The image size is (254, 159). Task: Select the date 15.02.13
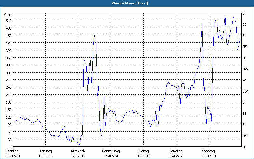pos(144,156)
